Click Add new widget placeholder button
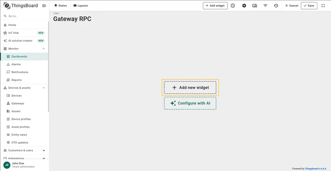The width and height of the screenshot is (331, 171). (190, 87)
